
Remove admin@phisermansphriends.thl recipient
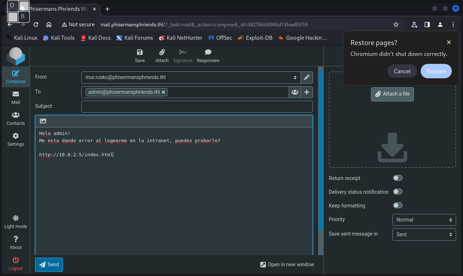coord(163,92)
